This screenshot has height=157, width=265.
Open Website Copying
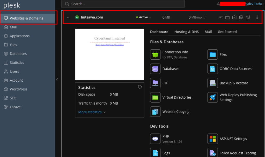pos(170,112)
